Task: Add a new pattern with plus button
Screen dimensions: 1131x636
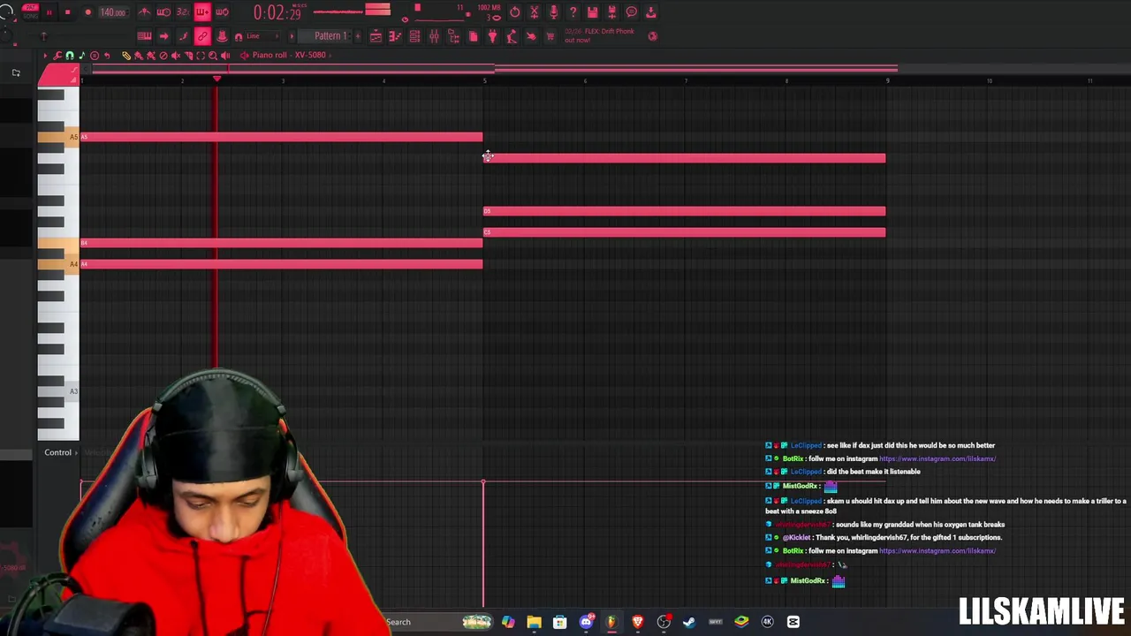Action: pyautogui.click(x=358, y=36)
